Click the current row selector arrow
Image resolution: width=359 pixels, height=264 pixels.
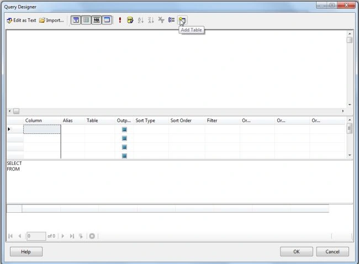(9, 129)
